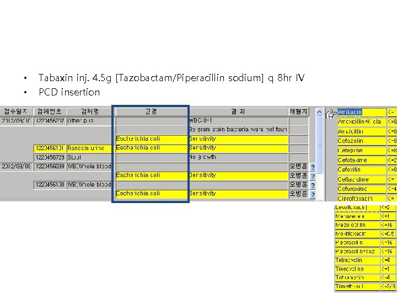Image resolution: width=397 pixels, height=298 pixels.
Task: Click the No growth result cell
Action: [x=238, y=157]
